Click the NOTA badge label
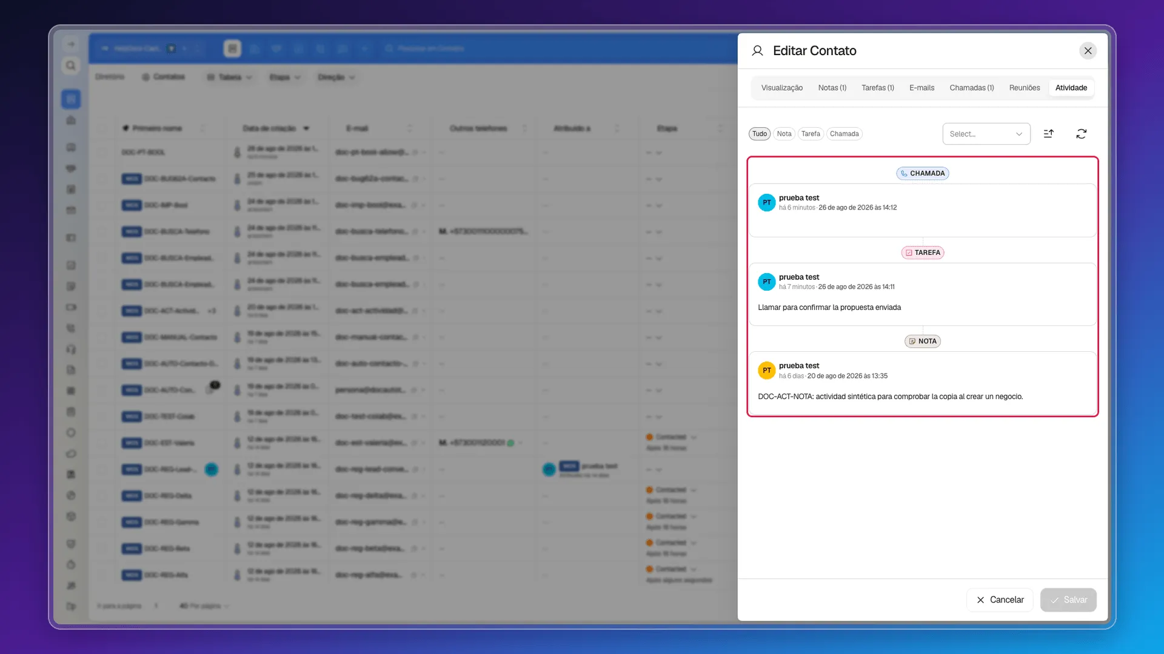 tap(922, 341)
